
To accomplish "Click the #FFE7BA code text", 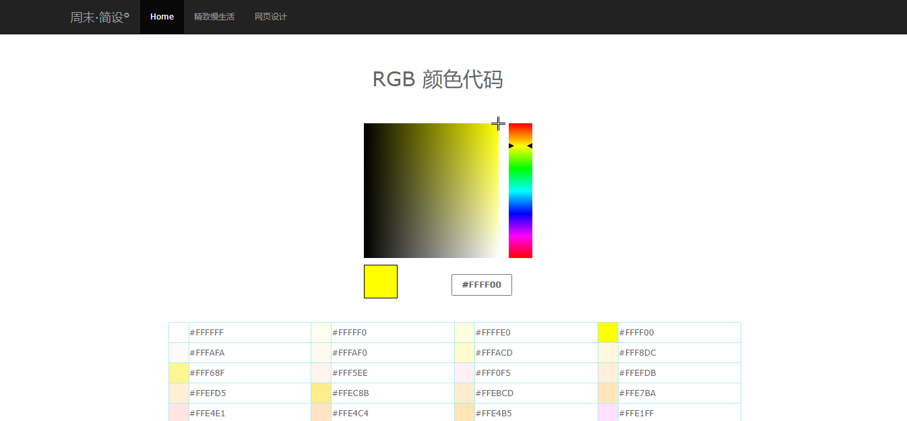I will click(637, 393).
